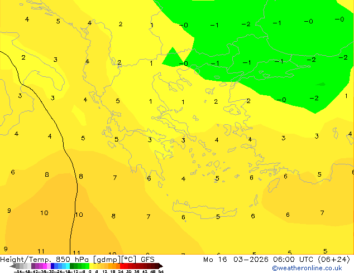The image size is (354, 273).
Task: Pick the bright red legend swatch at 24
Action: 122,266
